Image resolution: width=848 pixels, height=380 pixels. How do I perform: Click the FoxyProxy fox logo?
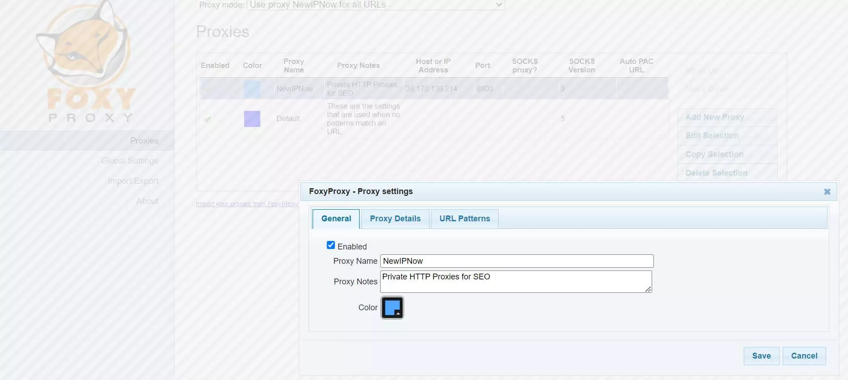coord(86,63)
